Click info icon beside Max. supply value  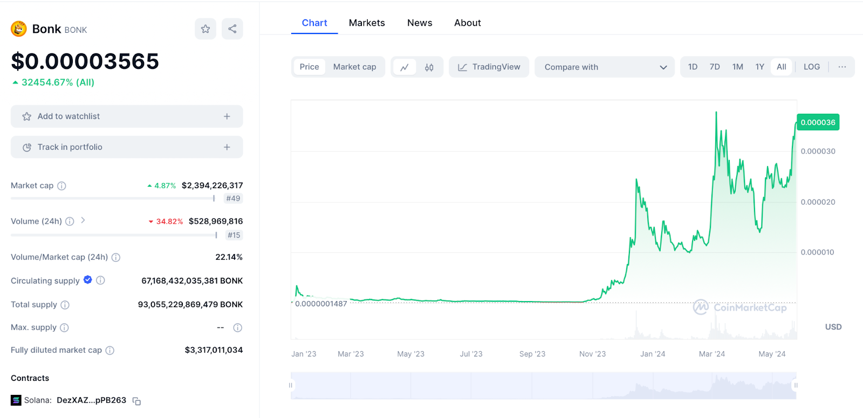(237, 328)
